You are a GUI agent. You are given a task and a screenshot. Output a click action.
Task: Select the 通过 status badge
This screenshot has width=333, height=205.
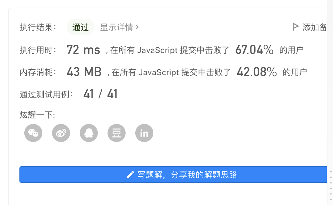click(80, 27)
